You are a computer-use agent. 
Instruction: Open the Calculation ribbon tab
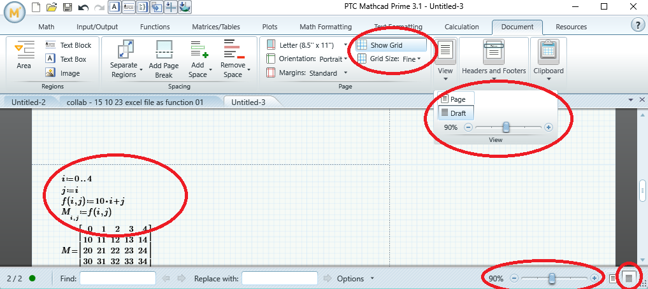click(461, 27)
